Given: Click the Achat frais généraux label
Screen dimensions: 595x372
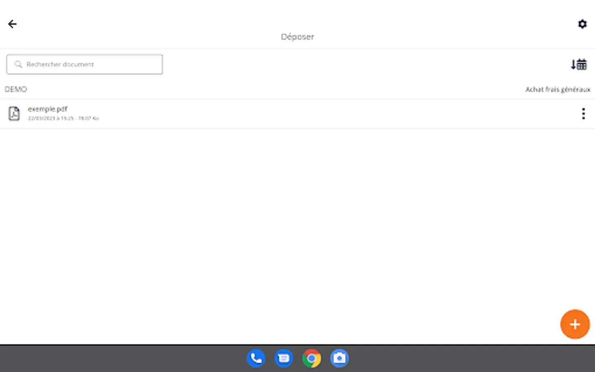Looking at the screenshot, I should click(x=558, y=89).
